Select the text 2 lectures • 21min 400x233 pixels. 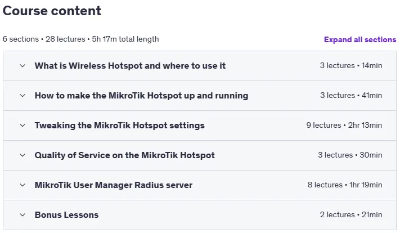click(351, 214)
